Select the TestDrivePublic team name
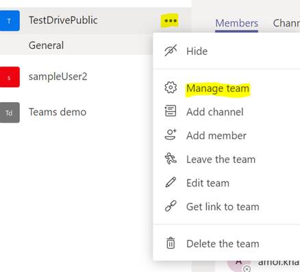300x272 pixels. 63,21
